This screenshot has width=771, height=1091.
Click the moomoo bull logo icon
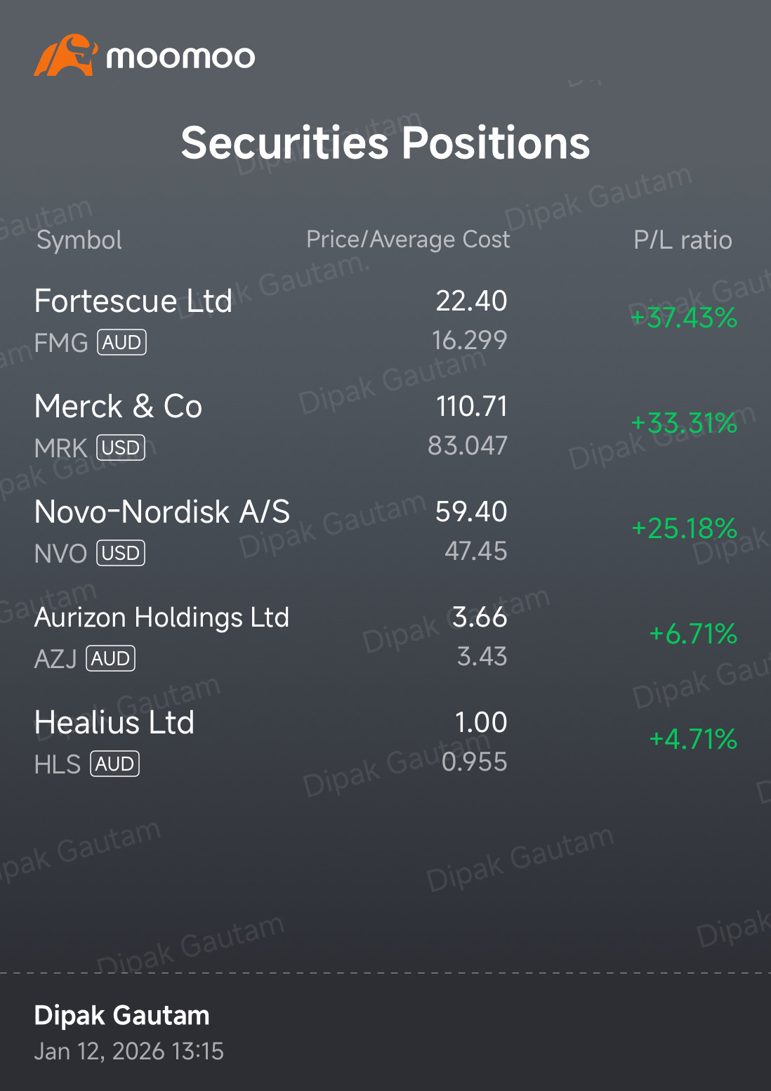click(65, 55)
